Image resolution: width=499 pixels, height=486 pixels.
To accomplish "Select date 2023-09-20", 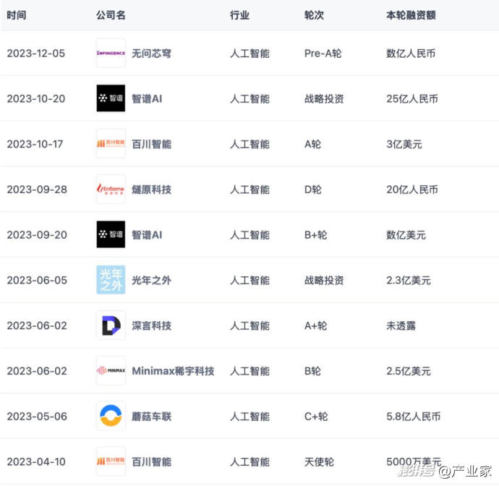I will (x=37, y=235).
